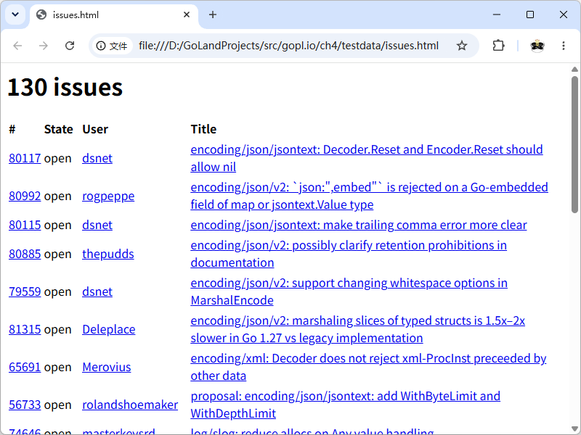Viewport: 581px width, 435px height.
Task: Open issue number 80117
Action: click(x=25, y=158)
